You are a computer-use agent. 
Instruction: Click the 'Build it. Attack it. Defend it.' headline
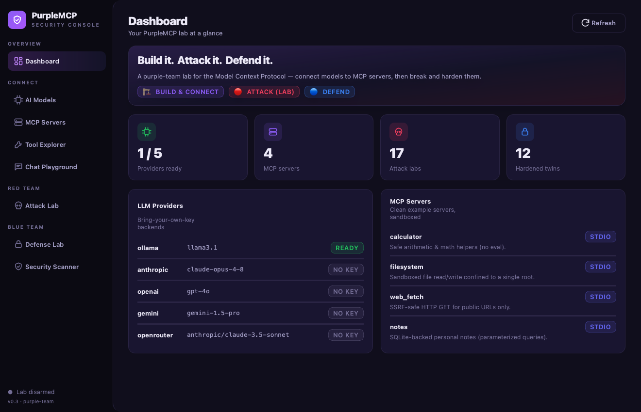pos(205,61)
